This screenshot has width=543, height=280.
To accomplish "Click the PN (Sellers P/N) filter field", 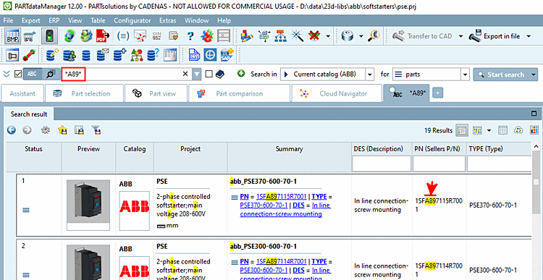I will click(439, 164).
